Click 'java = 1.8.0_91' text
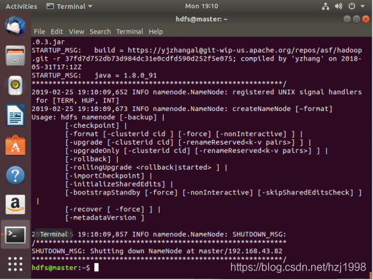The image size is (373, 280). [x=126, y=75]
